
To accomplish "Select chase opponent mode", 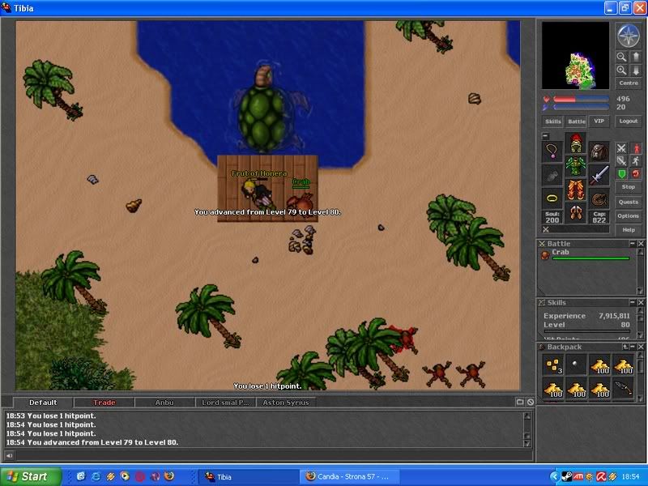I will point(636,160).
